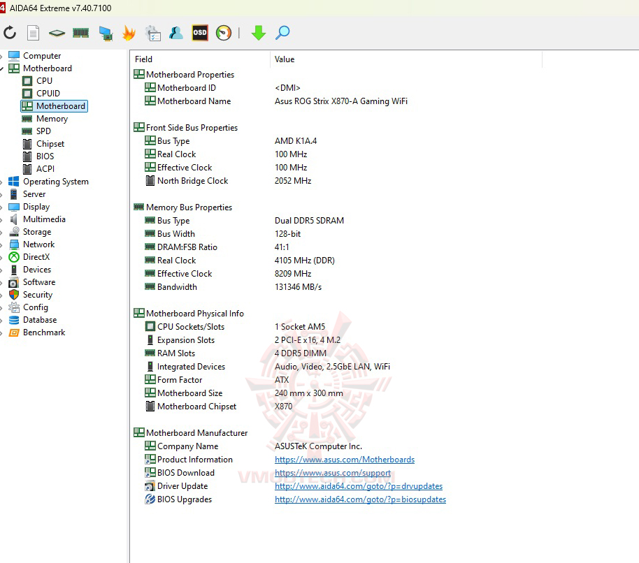Expand the Software tree node

coord(1,282)
